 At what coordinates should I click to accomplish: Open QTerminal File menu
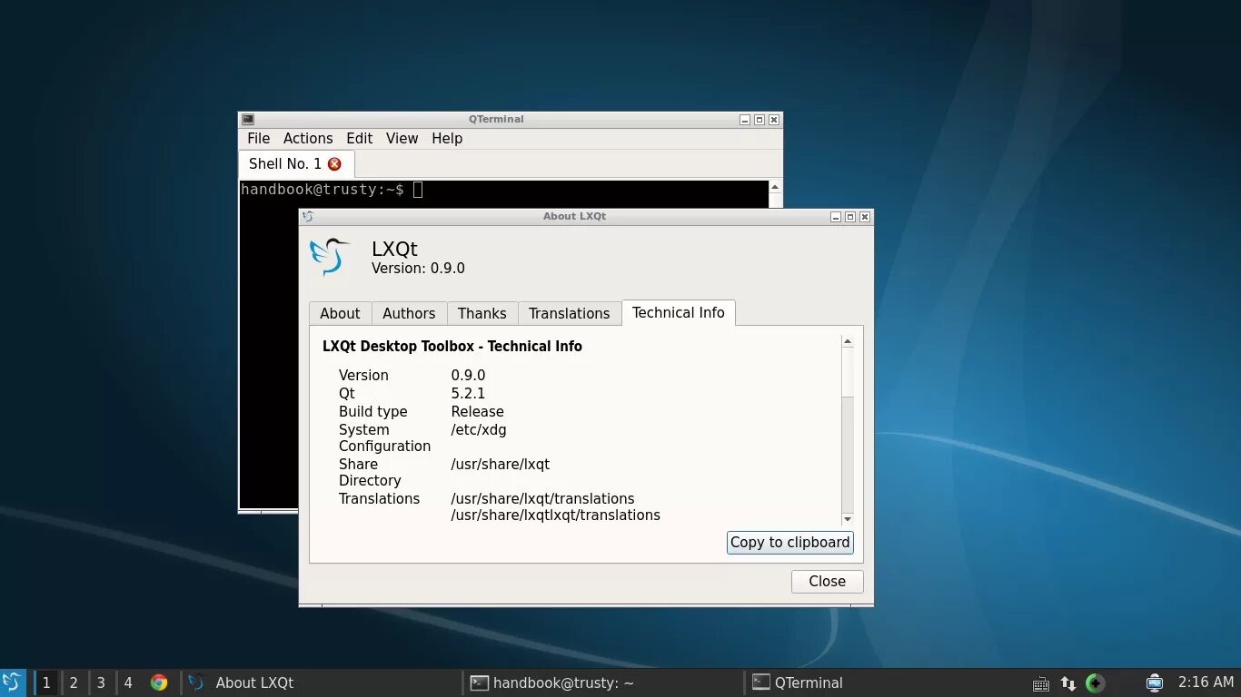259,138
